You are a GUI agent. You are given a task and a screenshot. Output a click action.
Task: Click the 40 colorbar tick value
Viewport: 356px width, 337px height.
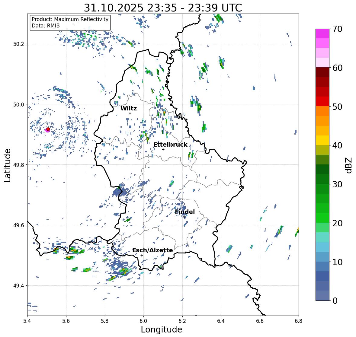(x=337, y=145)
